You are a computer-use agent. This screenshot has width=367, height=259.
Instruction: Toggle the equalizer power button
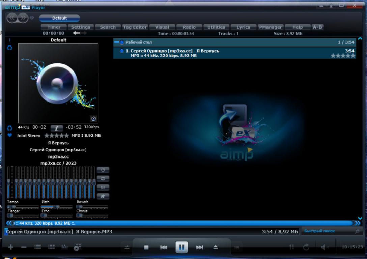point(103,170)
